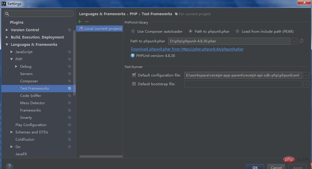The height and width of the screenshot is (169, 312).
Task: Select Load from include path (PEAR)
Action: [x=237, y=31]
